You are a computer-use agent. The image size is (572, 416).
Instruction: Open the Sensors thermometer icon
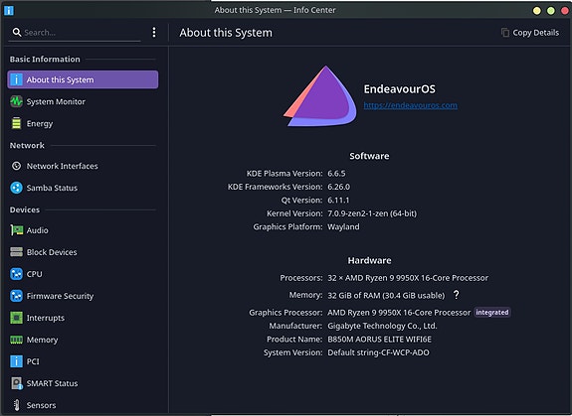[x=16, y=405]
